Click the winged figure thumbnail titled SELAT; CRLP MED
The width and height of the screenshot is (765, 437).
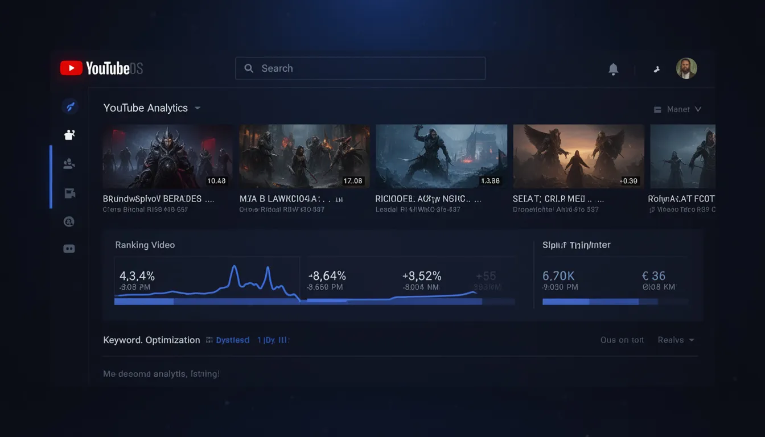[x=578, y=156]
